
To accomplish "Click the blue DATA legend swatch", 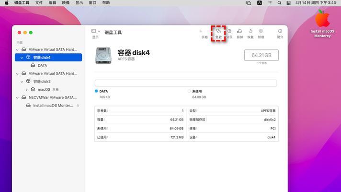I will tap(96, 91).
